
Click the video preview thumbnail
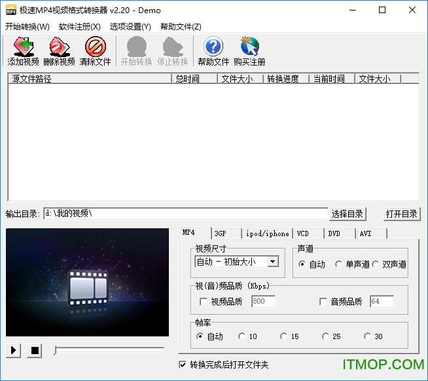point(87,282)
